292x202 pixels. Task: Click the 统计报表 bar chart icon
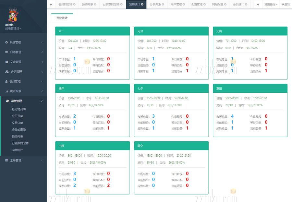click(x=6, y=91)
